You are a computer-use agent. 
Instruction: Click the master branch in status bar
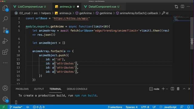point(16,107)
